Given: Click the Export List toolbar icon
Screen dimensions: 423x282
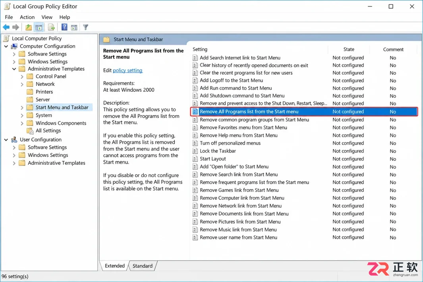Looking at the screenshot, I should (x=51, y=27).
